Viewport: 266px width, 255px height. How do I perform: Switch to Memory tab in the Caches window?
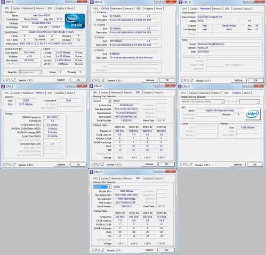click(128, 8)
